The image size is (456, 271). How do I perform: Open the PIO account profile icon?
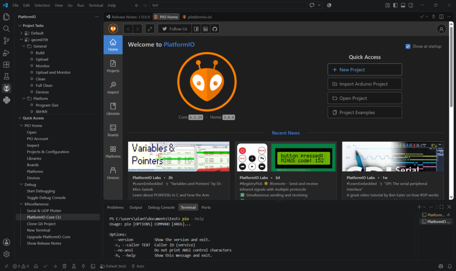(x=441, y=29)
